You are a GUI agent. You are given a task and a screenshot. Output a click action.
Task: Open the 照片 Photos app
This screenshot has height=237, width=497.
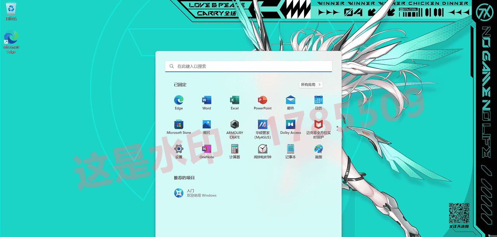coord(207,125)
